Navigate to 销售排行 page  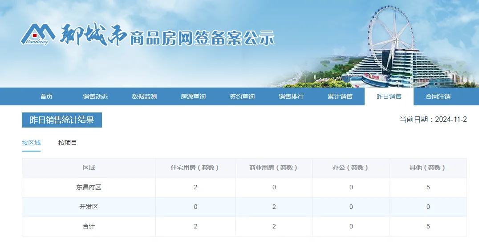291,96
